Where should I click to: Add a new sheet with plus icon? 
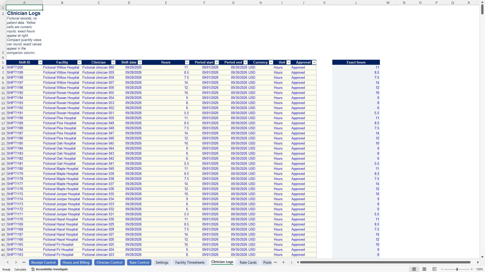click(x=284, y=262)
